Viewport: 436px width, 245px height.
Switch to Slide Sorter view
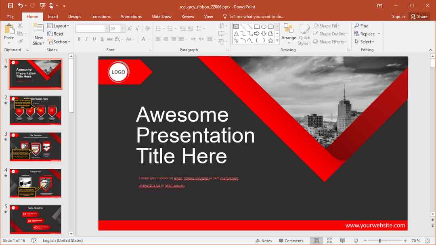click(329, 241)
